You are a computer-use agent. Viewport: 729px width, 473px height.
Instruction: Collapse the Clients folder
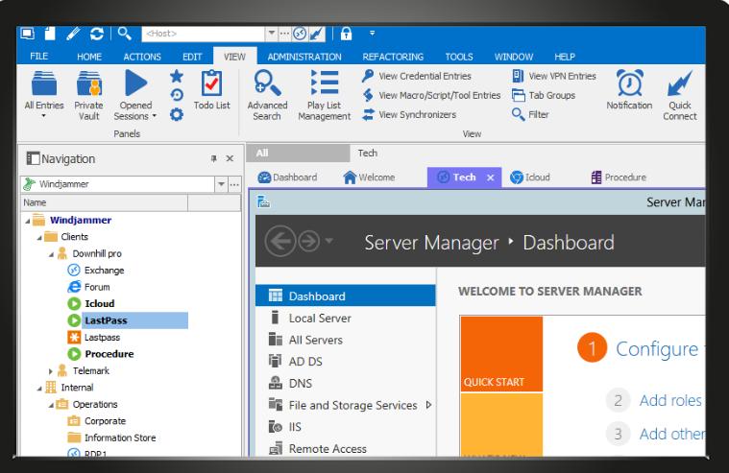[39, 237]
